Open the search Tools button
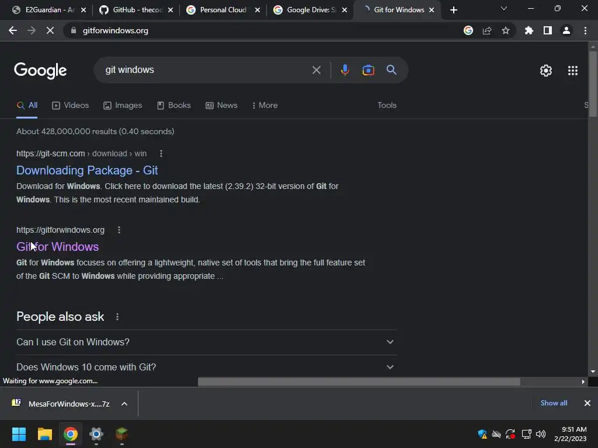 pos(387,106)
